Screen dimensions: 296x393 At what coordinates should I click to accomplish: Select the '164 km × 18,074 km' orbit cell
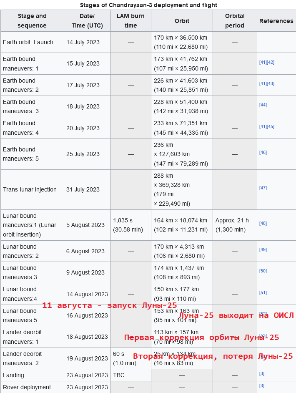point(182,225)
